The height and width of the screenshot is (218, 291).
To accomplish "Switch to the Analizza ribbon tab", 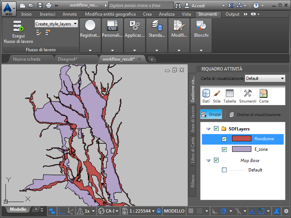I will tap(167, 14).
